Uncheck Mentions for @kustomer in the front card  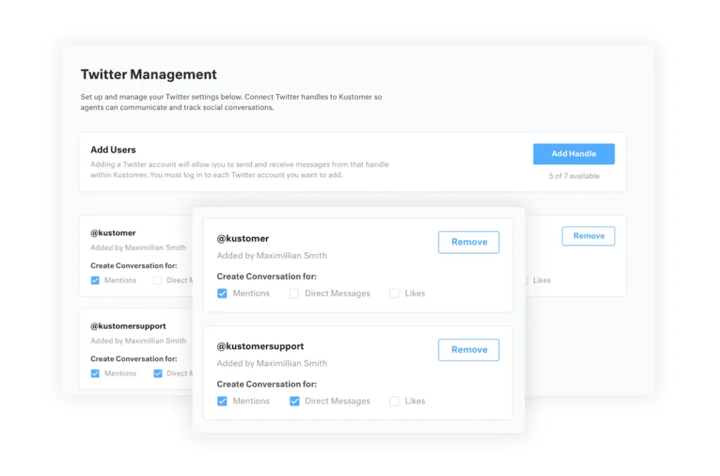pyautogui.click(x=222, y=293)
